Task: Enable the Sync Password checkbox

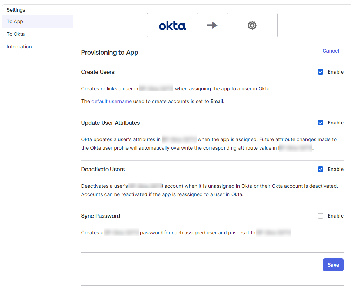Action: pyautogui.click(x=321, y=216)
